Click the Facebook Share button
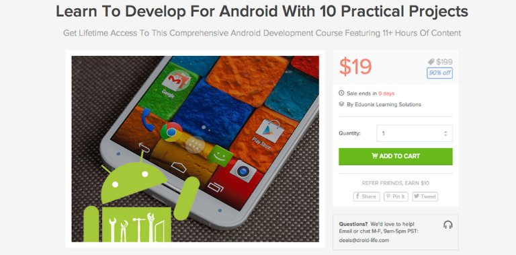 367,196
